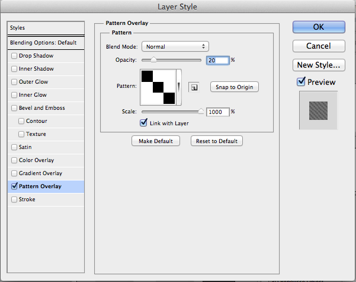Click the create new preset from pattern icon
The image size is (356, 282).
tap(194, 87)
